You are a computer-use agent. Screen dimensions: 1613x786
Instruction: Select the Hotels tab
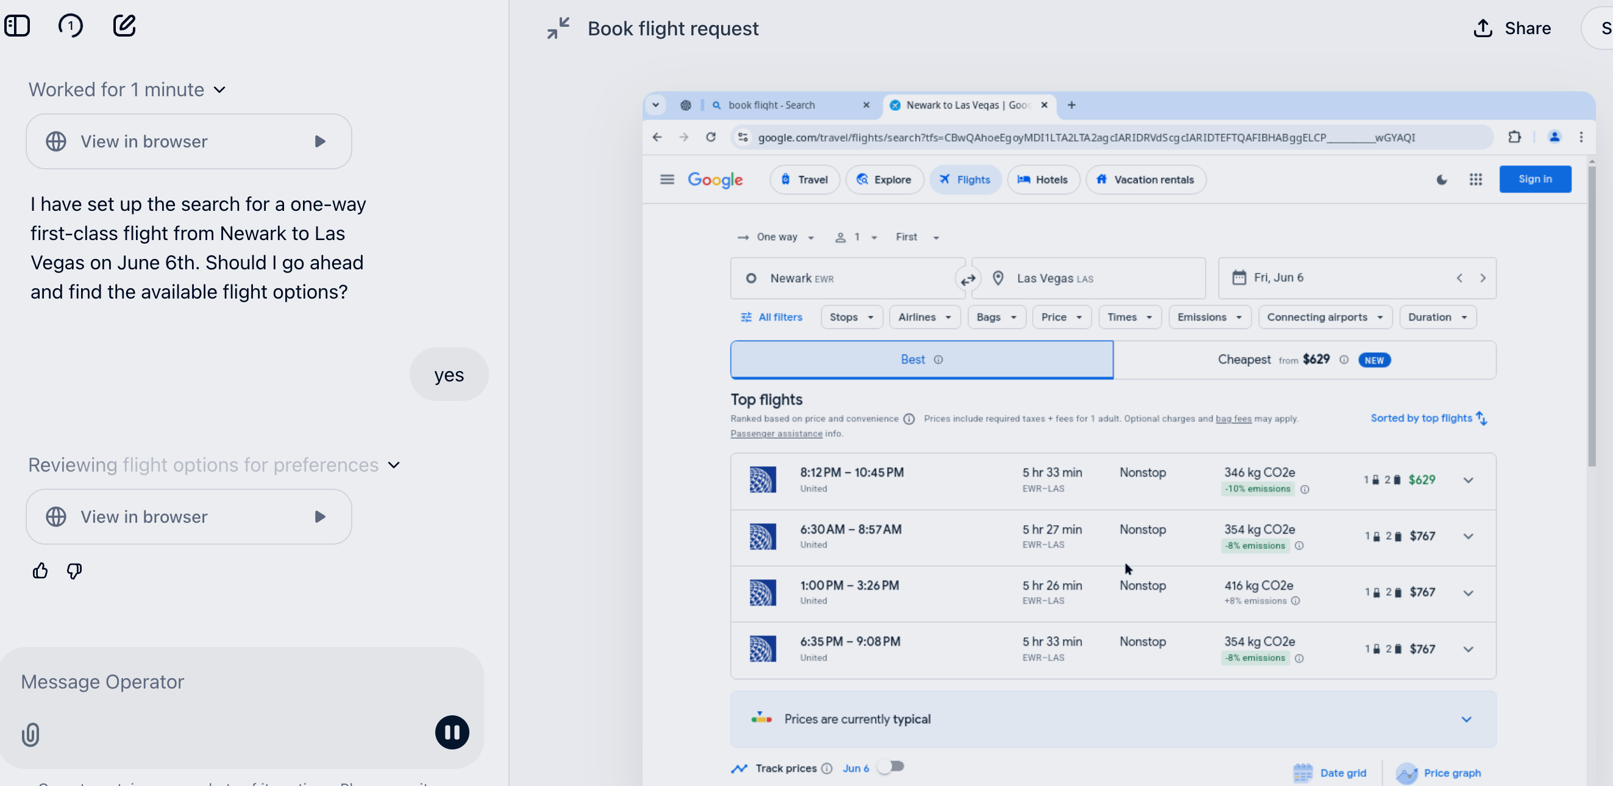pos(1042,180)
